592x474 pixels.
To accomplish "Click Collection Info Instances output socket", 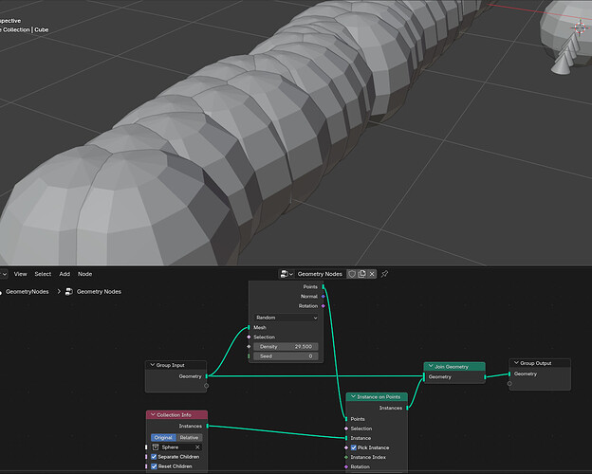I will [x=207, y=426].
